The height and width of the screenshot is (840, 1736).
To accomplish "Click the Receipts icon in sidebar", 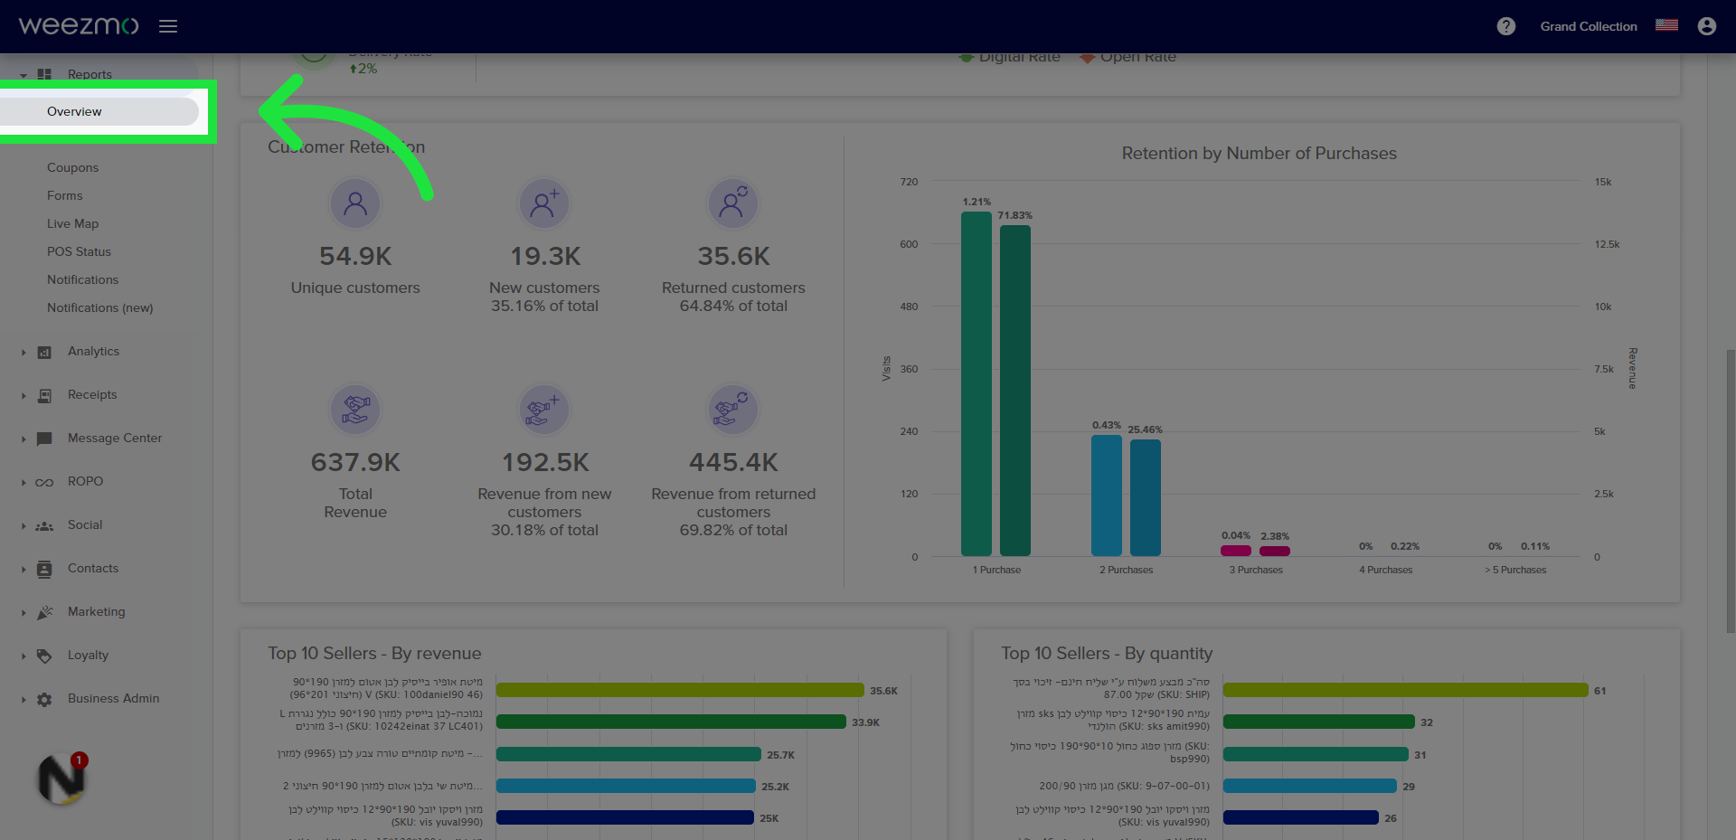I will tap(44, 395).
